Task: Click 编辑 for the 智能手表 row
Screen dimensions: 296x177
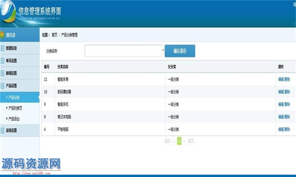Action: pyautogui.click(x=281, y=79)
